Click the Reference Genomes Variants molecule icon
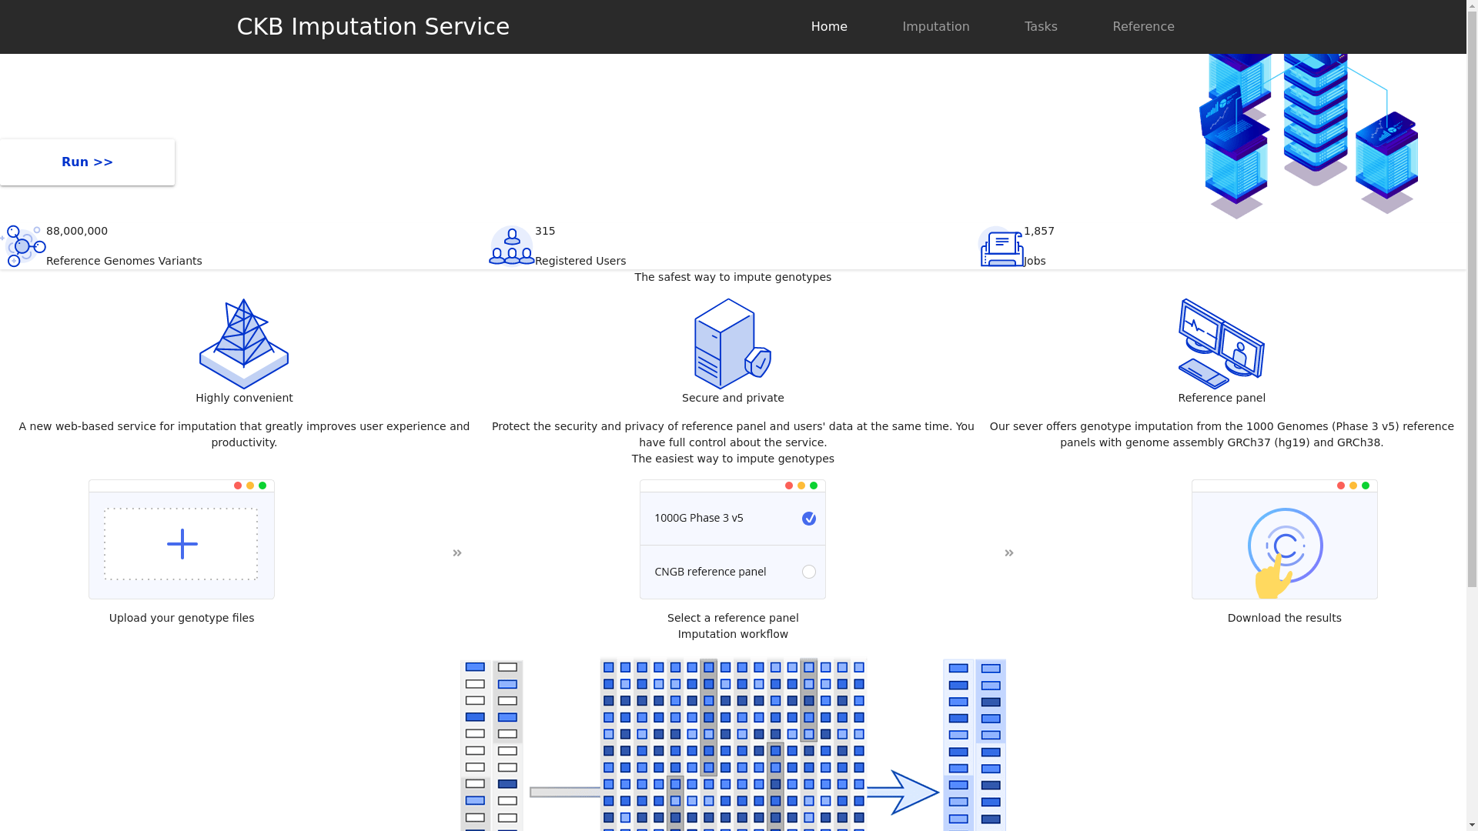Screen dimensions: 1478x831 point(23,245)
